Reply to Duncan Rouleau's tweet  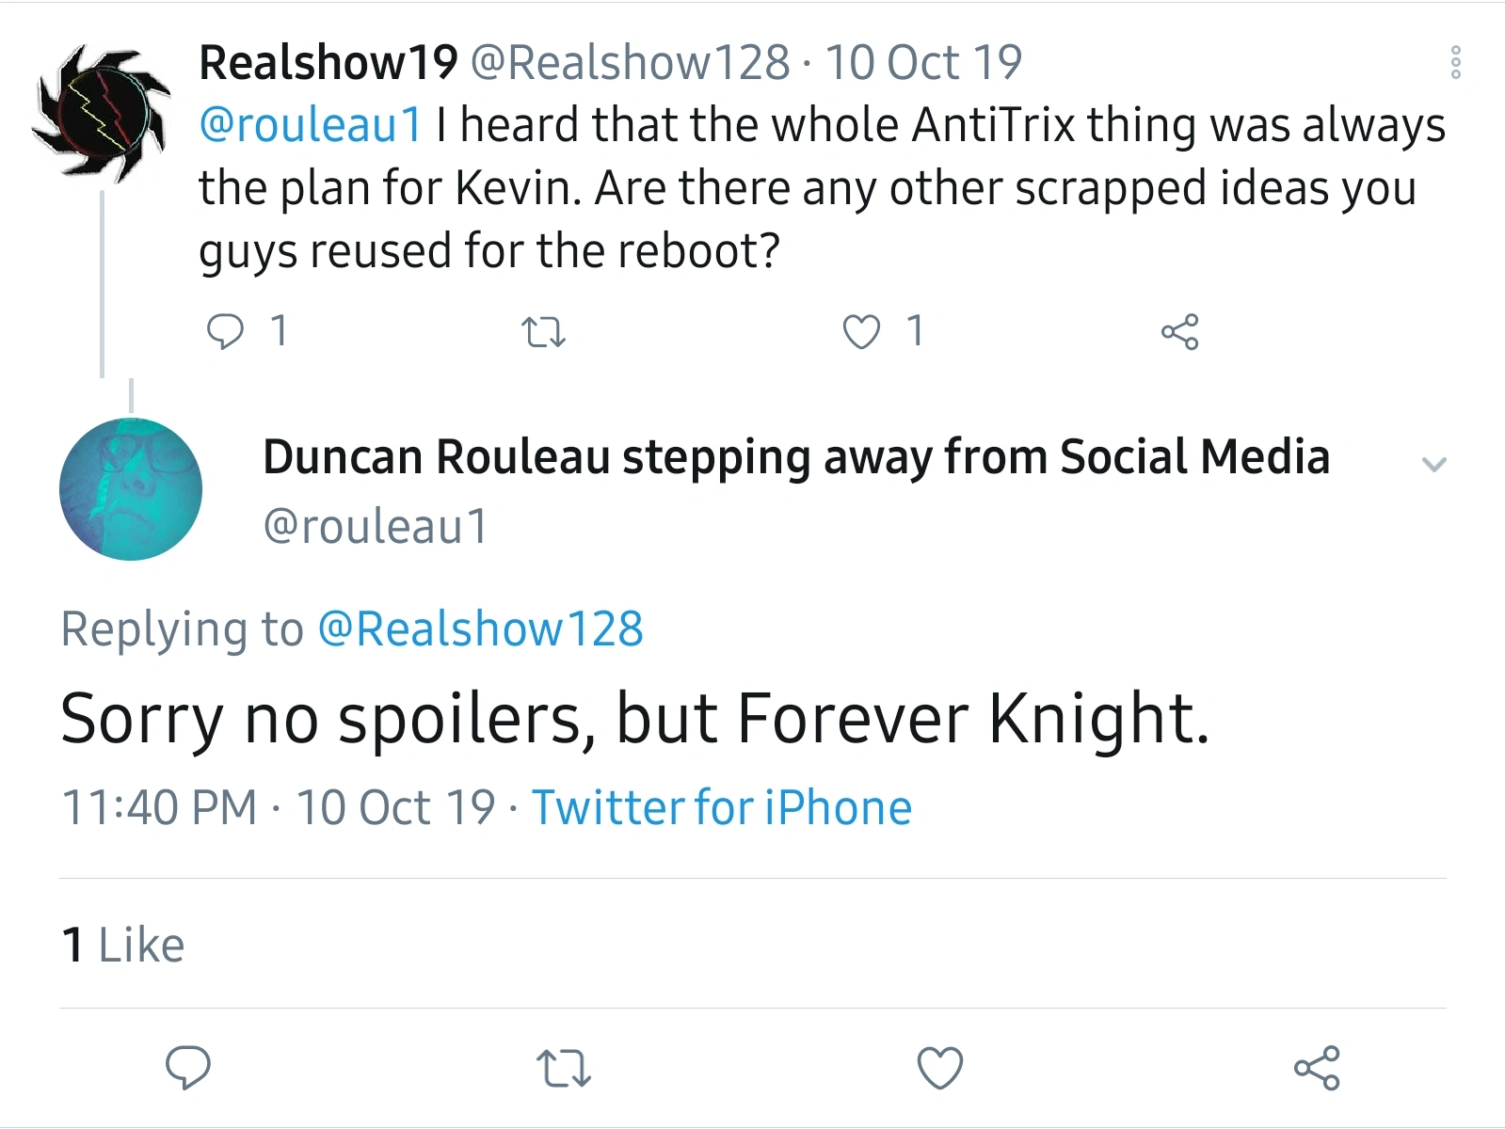[188, 1068]
